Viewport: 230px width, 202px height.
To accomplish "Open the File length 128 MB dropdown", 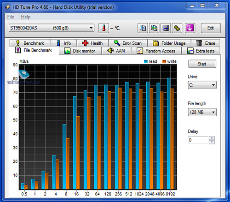I will pos(202,112).
